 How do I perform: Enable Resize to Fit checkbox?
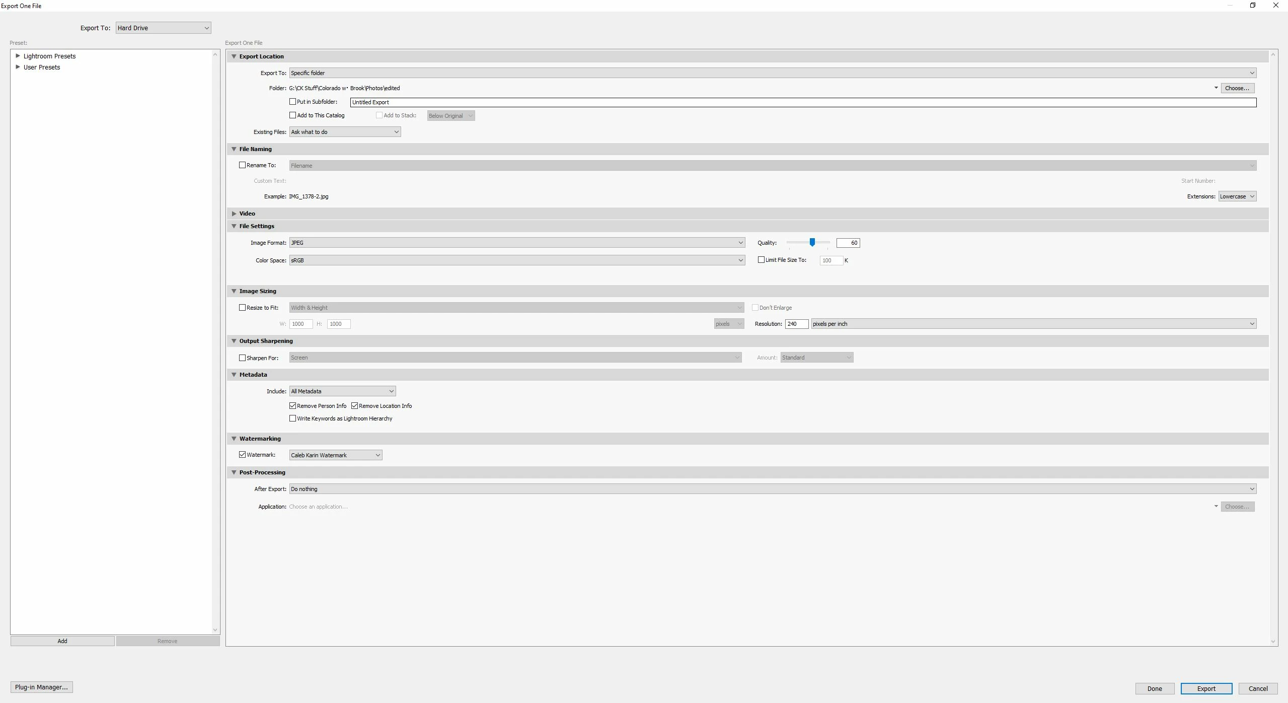coord(242,308)
